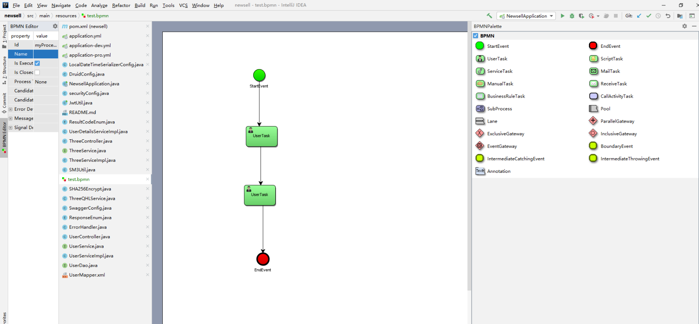Select StartEvent in BPMN palette

coord(492,46)
